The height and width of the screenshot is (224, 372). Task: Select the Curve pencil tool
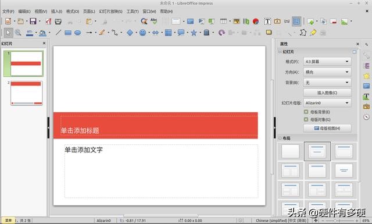coord(102,33)
